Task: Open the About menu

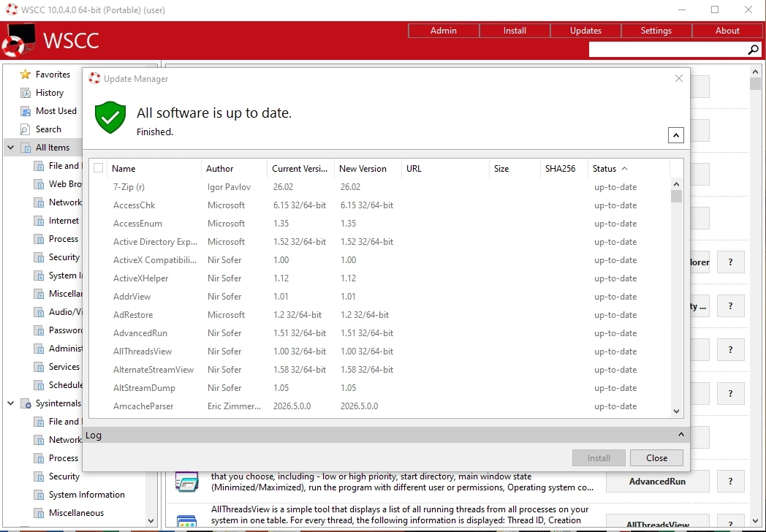Action: click(727, 31)
